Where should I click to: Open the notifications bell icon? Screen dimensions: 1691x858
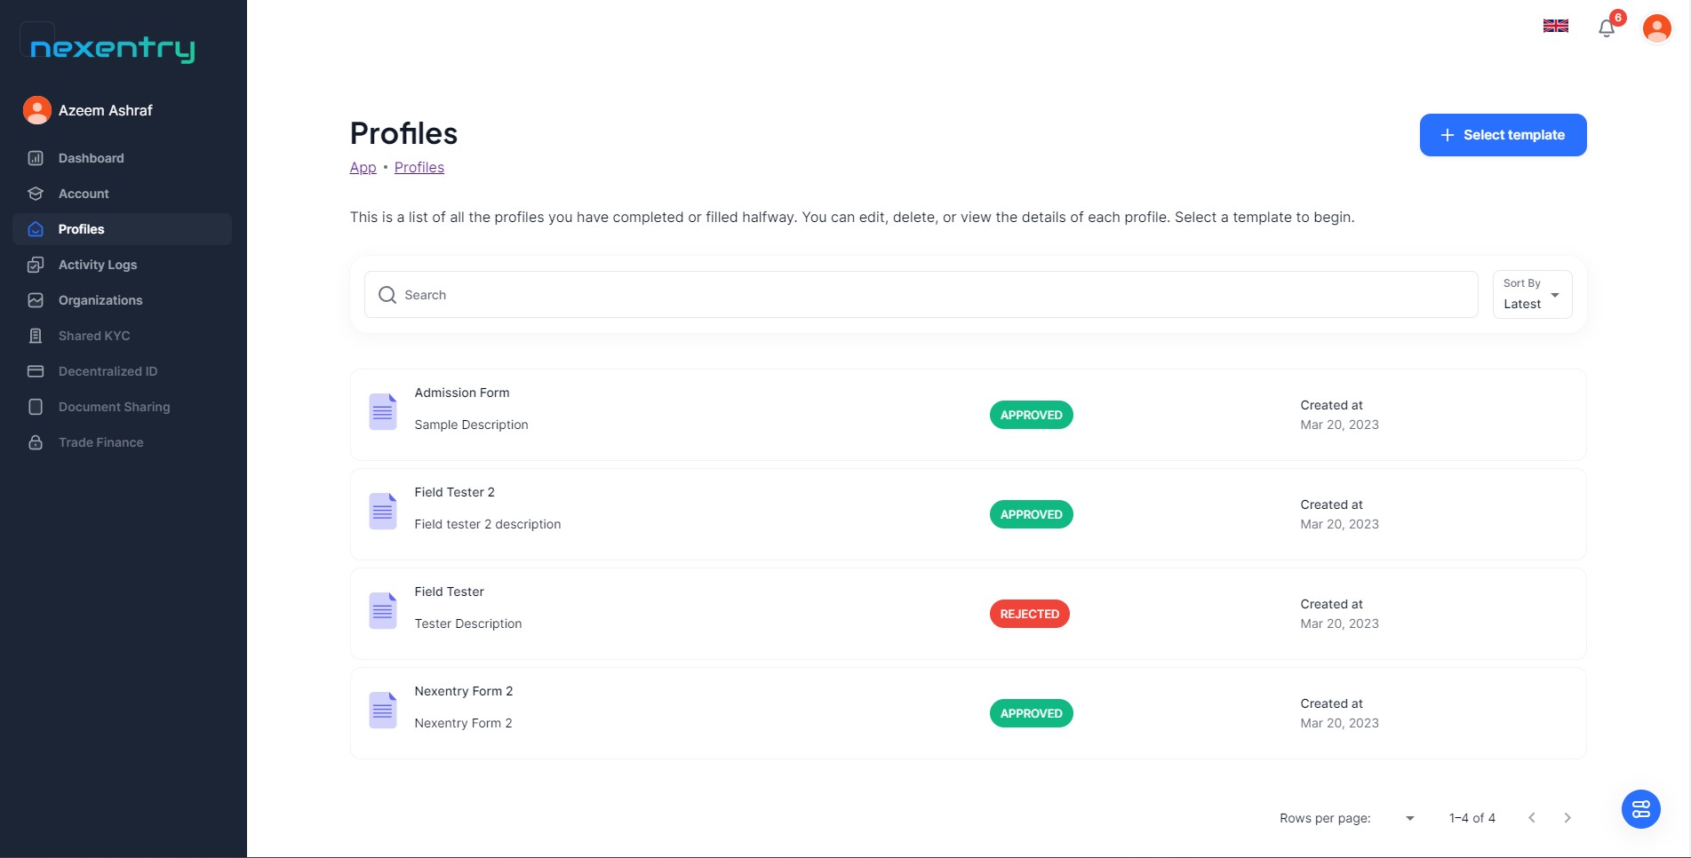[1606, 28]
